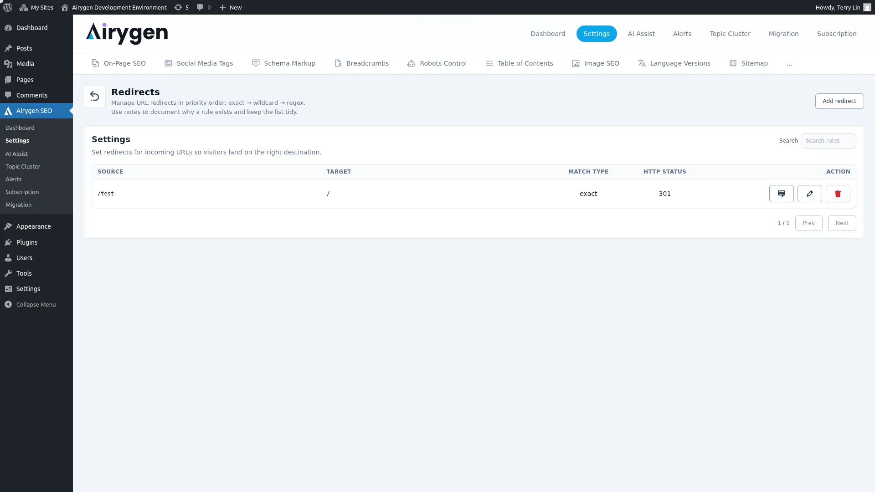Select the Settings top tab
The image size is (875, 492).
(x=597, y=34)
